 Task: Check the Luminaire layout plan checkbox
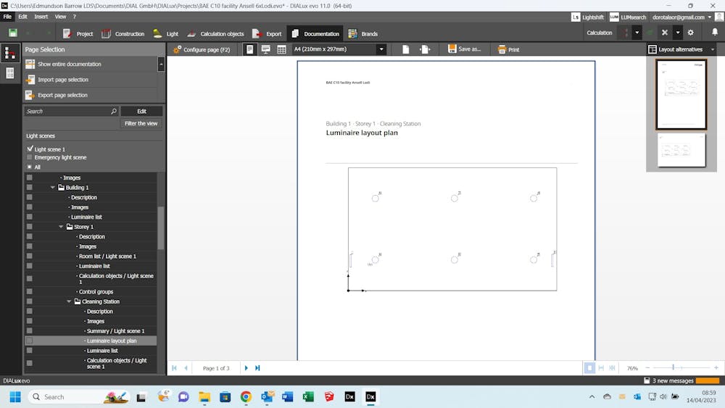(30, 341)
